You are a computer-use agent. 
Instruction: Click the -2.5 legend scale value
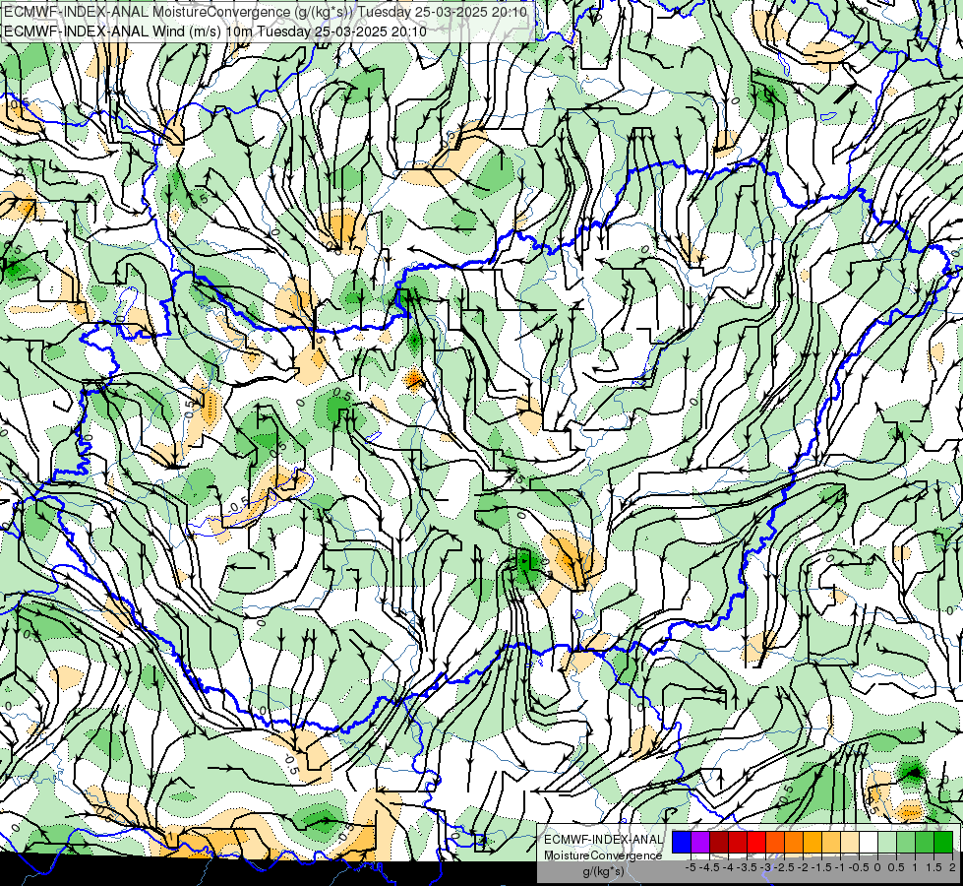[784, 867]
